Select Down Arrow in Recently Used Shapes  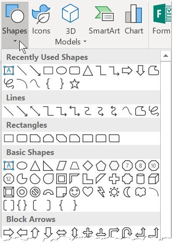click(x=141, y=70)
